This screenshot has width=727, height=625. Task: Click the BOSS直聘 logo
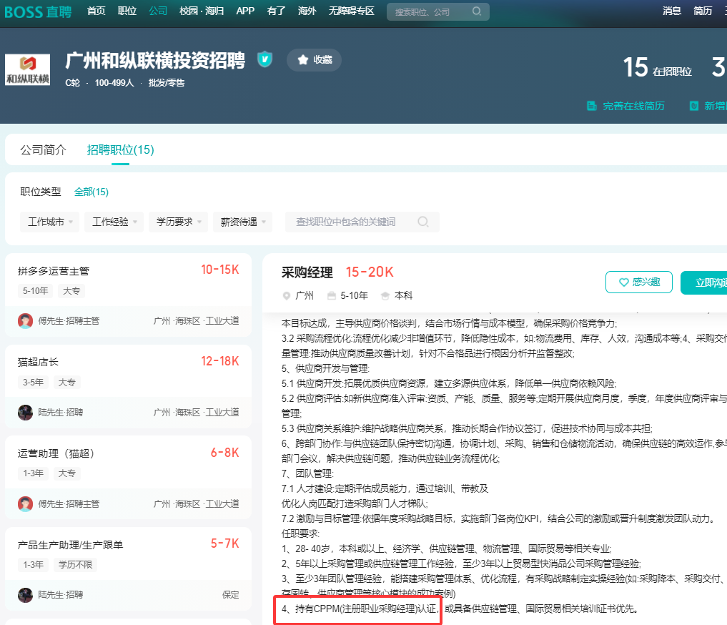(x=37, y=11)
